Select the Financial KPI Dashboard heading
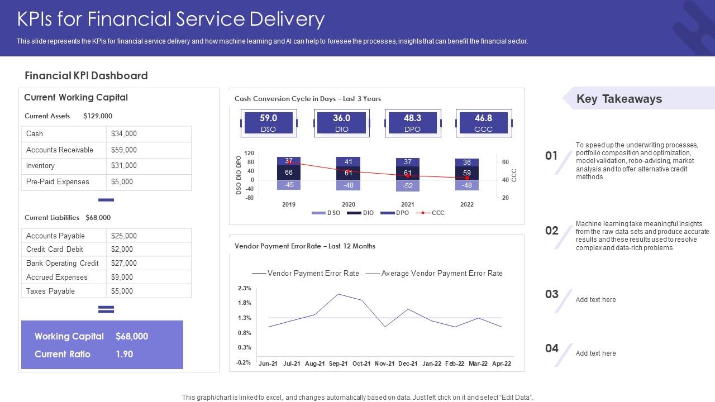715x402 pixels. point(86,75)
